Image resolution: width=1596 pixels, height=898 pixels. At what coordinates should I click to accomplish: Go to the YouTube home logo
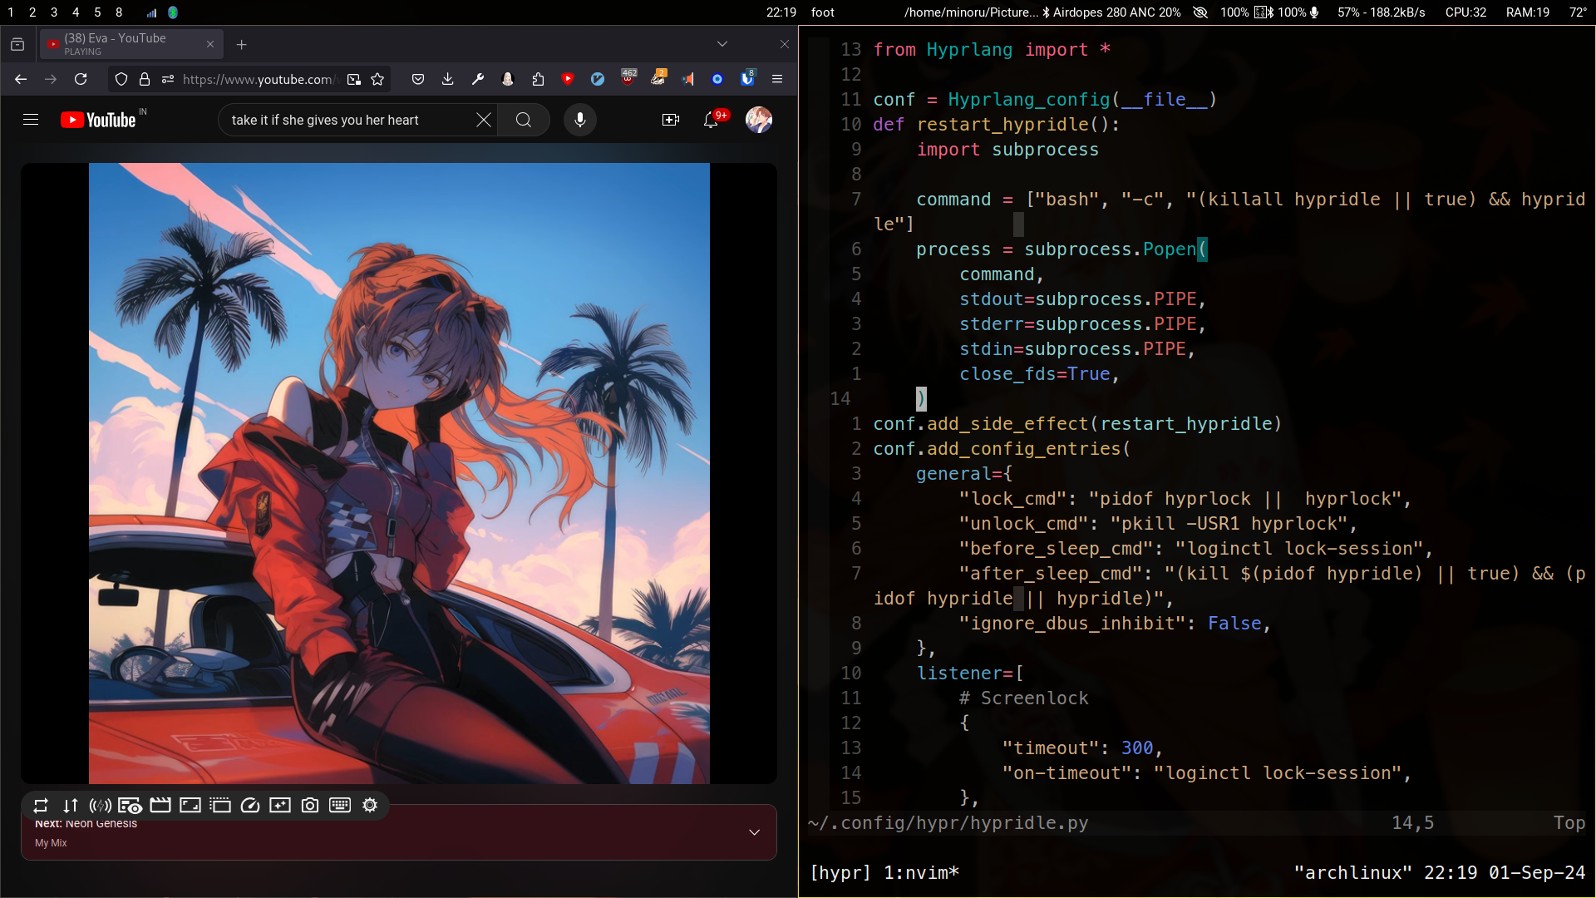pyautogui.click(x=98, y=120)
